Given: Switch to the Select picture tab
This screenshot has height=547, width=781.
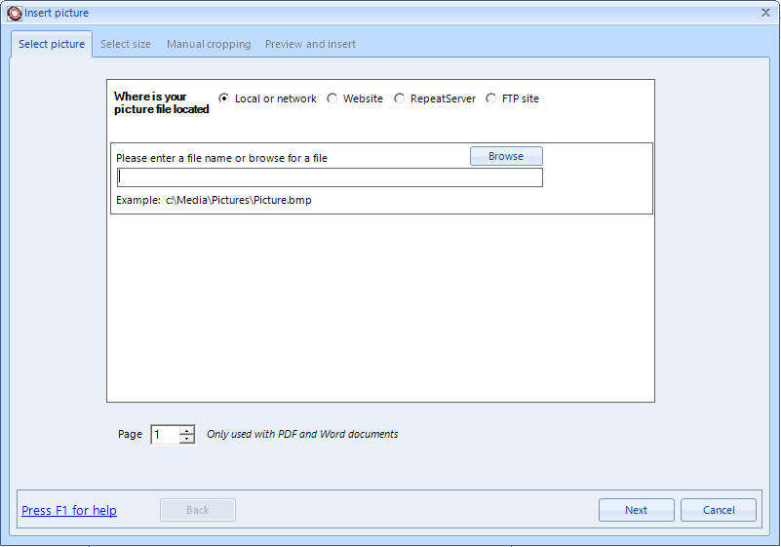Looking at the screenshot, I should click(x=52, y=44).
